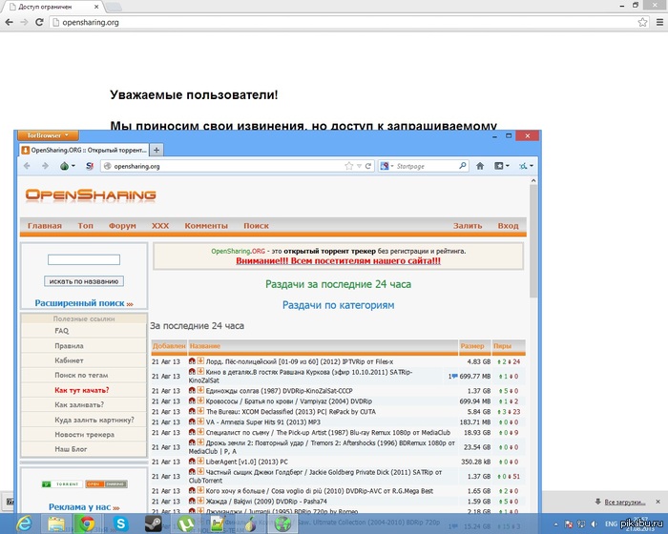Open uTorrent from the taskbar
668x534 pixels.
pos(185,523)
